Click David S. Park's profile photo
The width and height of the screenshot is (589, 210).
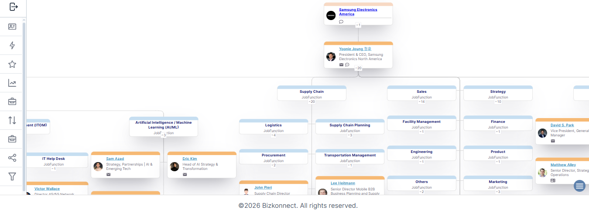click(x=542, y=133)
